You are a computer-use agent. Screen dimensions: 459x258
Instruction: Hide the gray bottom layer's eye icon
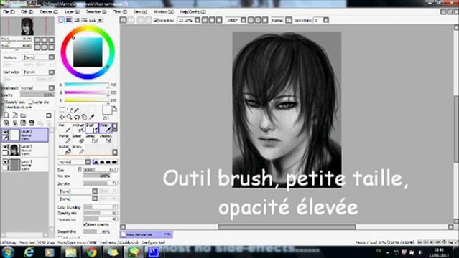click(x=5, y=161)
